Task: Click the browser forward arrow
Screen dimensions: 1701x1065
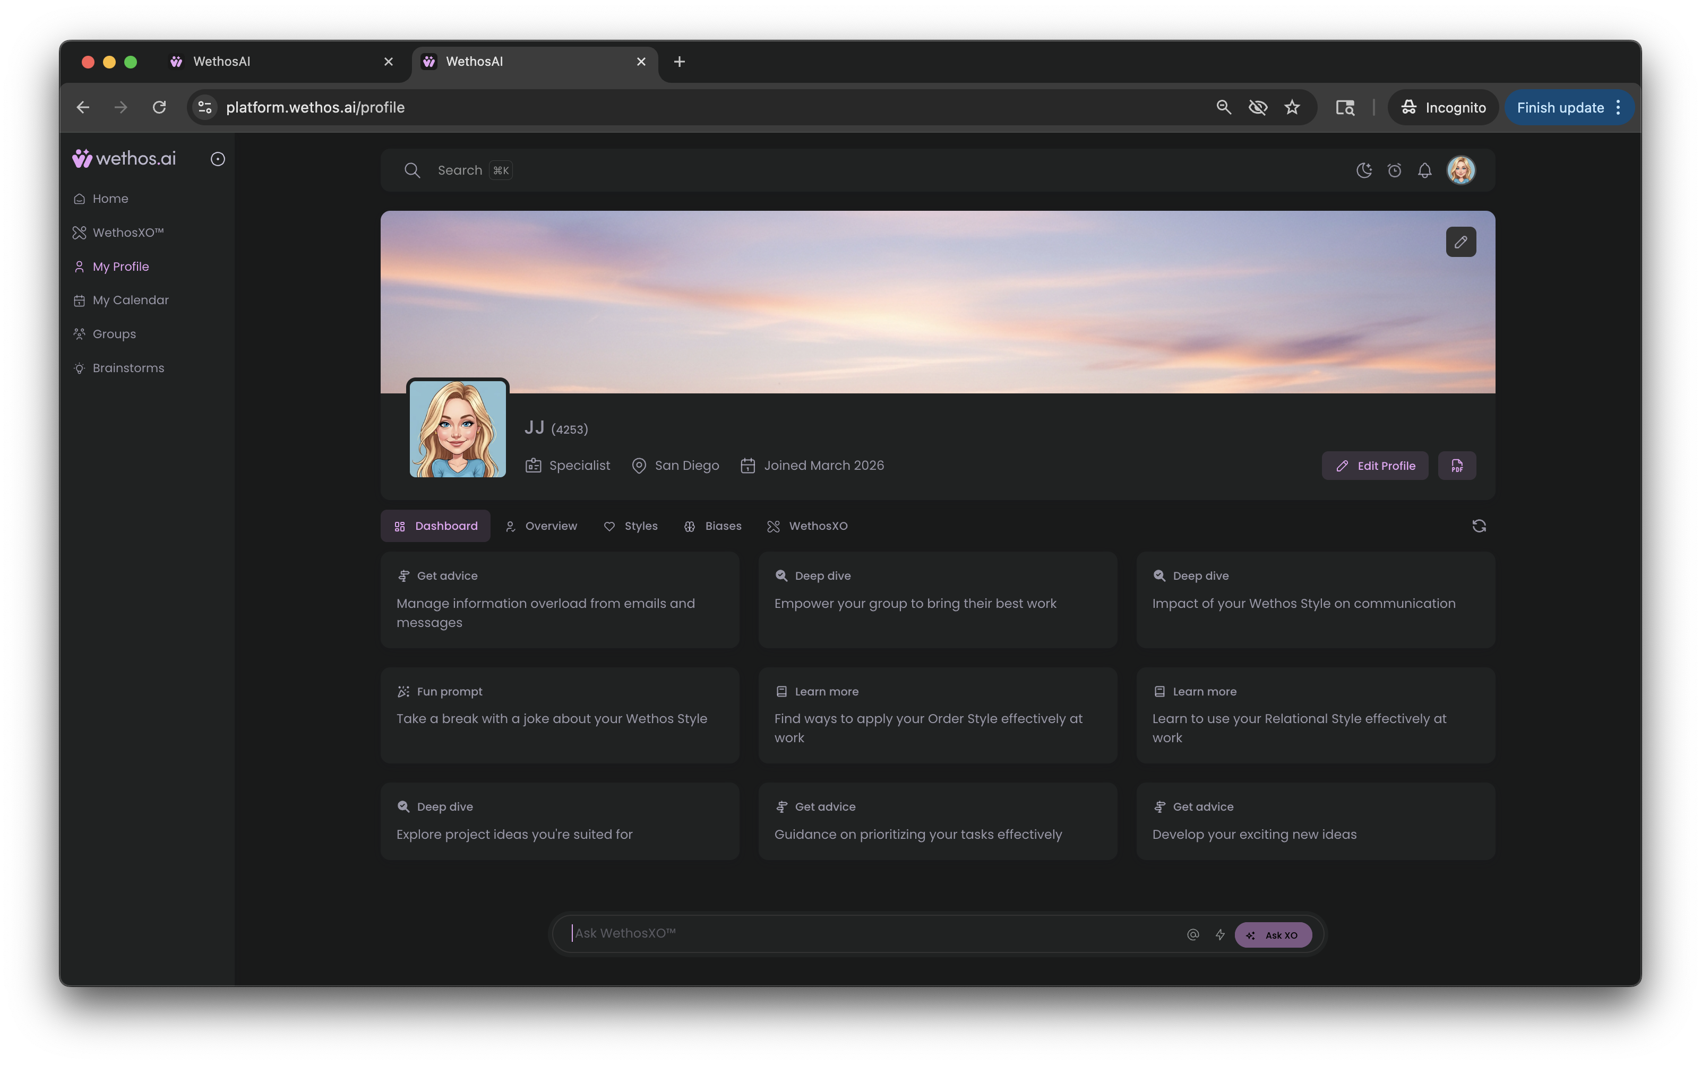Action: pyautogui.click(x=121, y=107)
